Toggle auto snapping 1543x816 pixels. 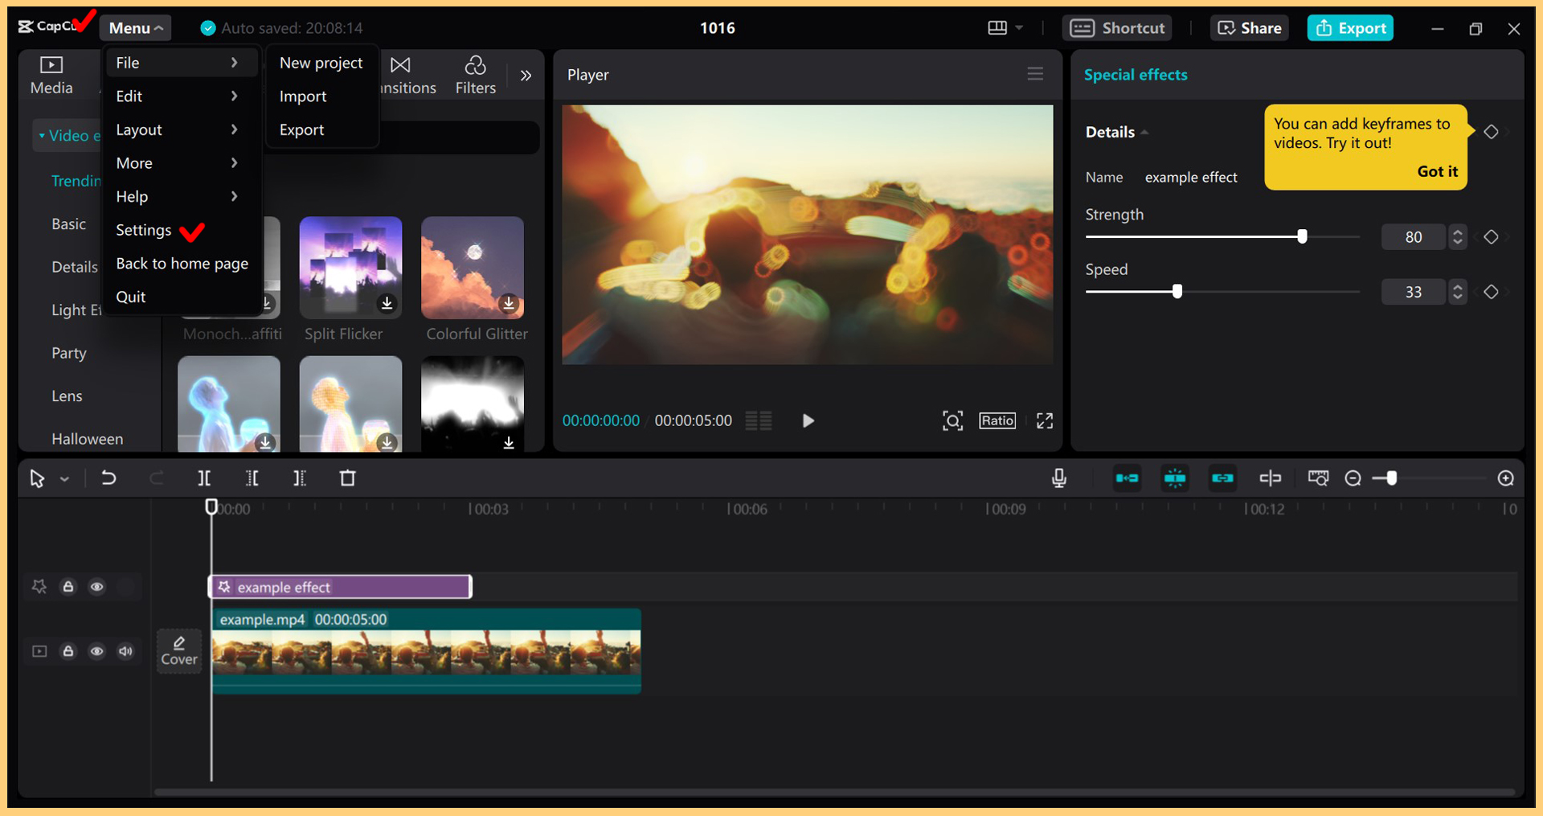1175,478
